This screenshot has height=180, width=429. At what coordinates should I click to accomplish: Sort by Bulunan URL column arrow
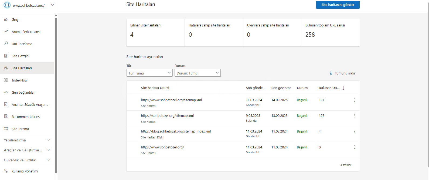click(343, 88)
